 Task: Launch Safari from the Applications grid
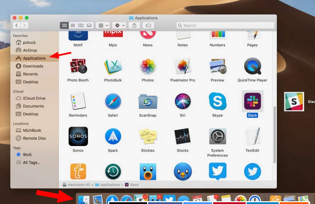point(113,101)
